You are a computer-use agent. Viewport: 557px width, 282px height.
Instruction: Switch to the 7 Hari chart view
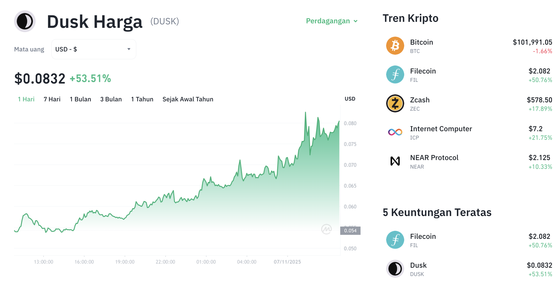point(52,99)
